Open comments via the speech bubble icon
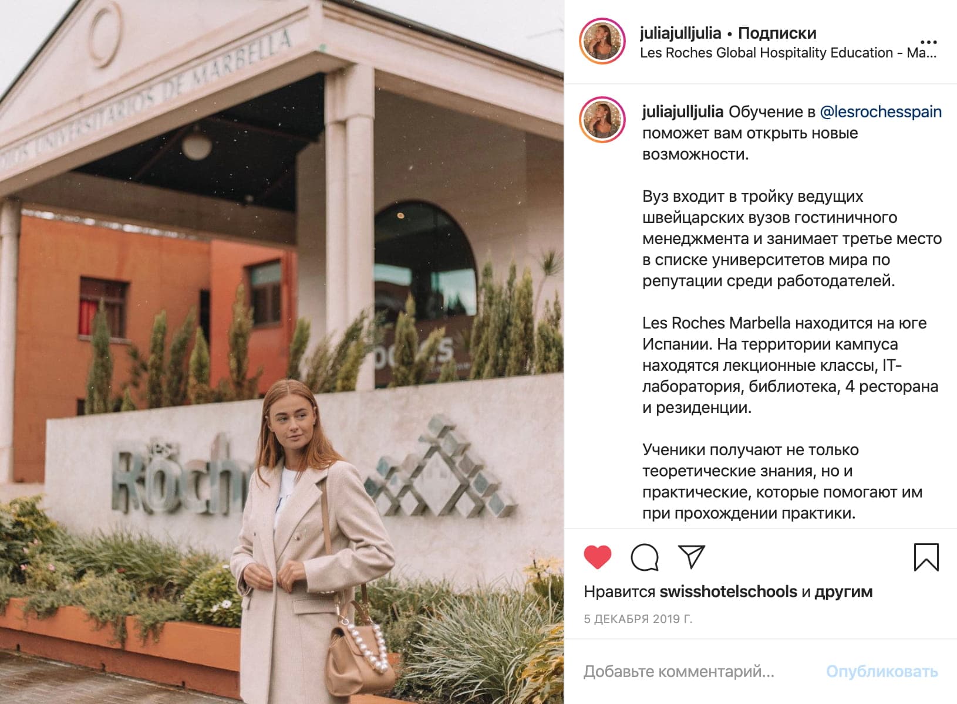Image resolution: width=957 pixels, height=704 pixels. (645, 557)
